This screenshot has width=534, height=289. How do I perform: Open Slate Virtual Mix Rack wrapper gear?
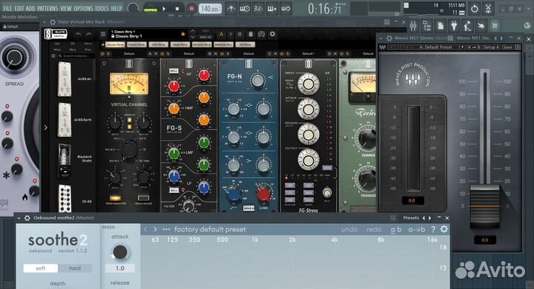[x=53, y=21]
